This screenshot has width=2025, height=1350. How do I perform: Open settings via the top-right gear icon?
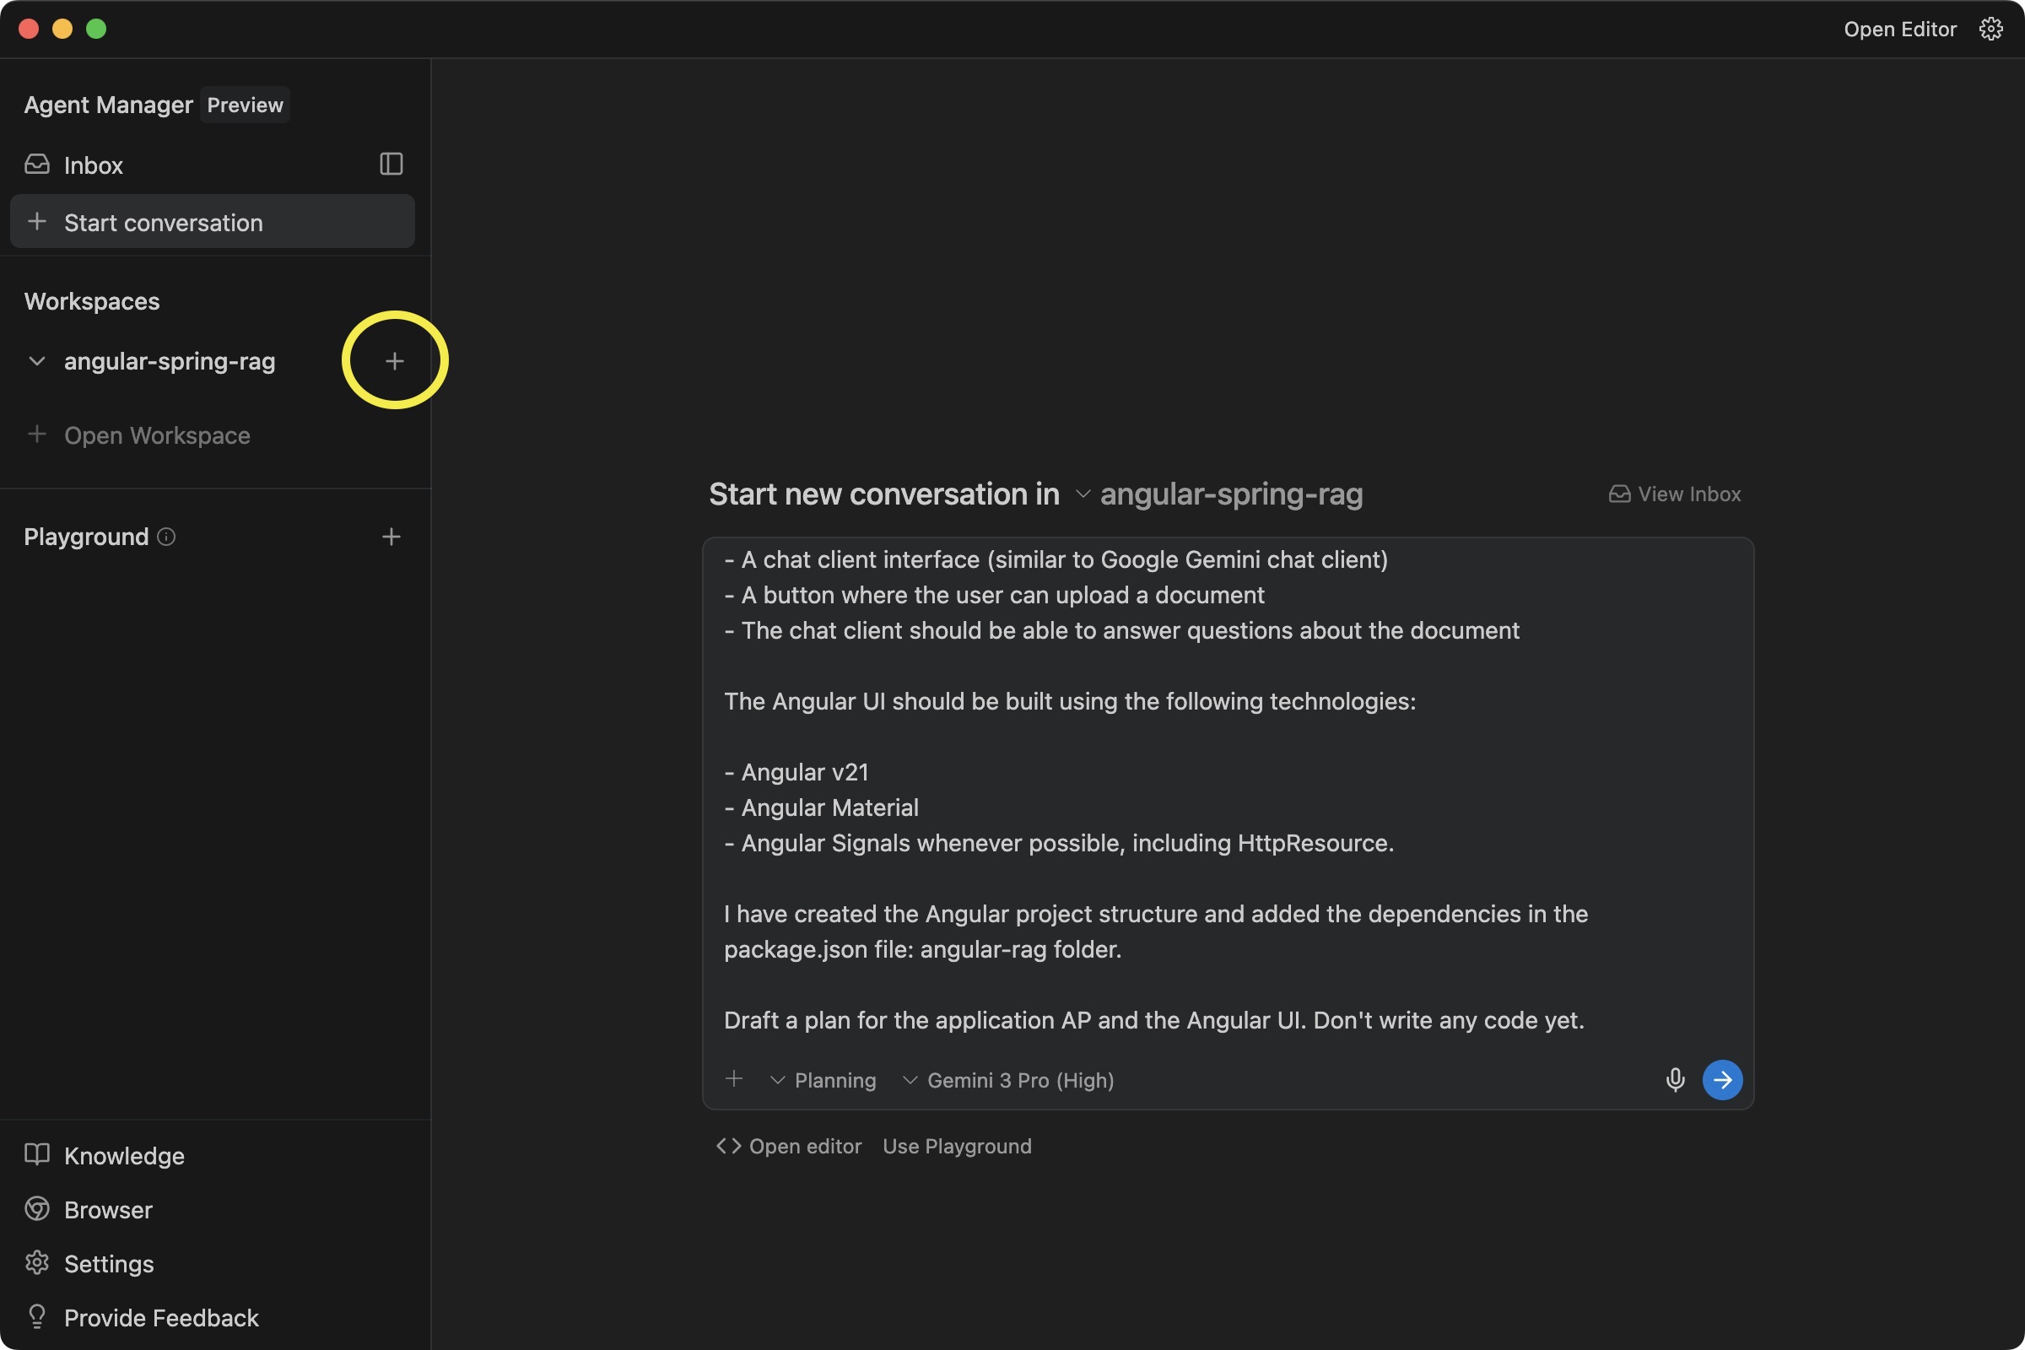tap(1991, 29)
